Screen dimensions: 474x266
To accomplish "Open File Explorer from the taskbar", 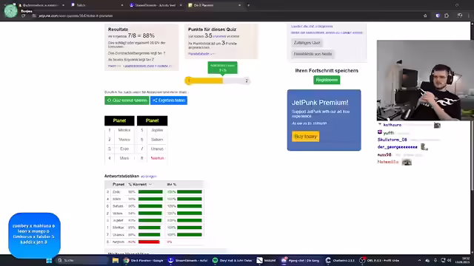I will pos(116,260).
